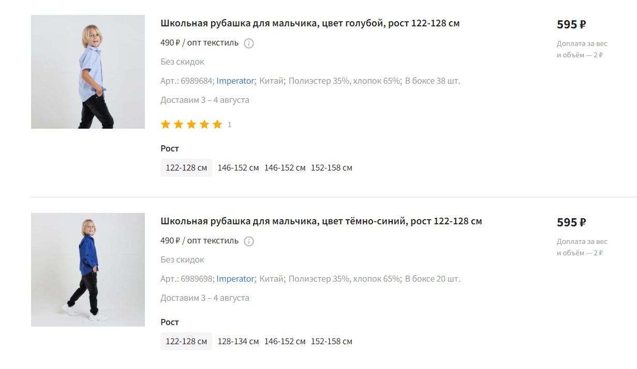The height and width of the screenshot is (369, 637).
Task: Pick 152-158 см size for dark blue shirt
Action: pos(332,342)
